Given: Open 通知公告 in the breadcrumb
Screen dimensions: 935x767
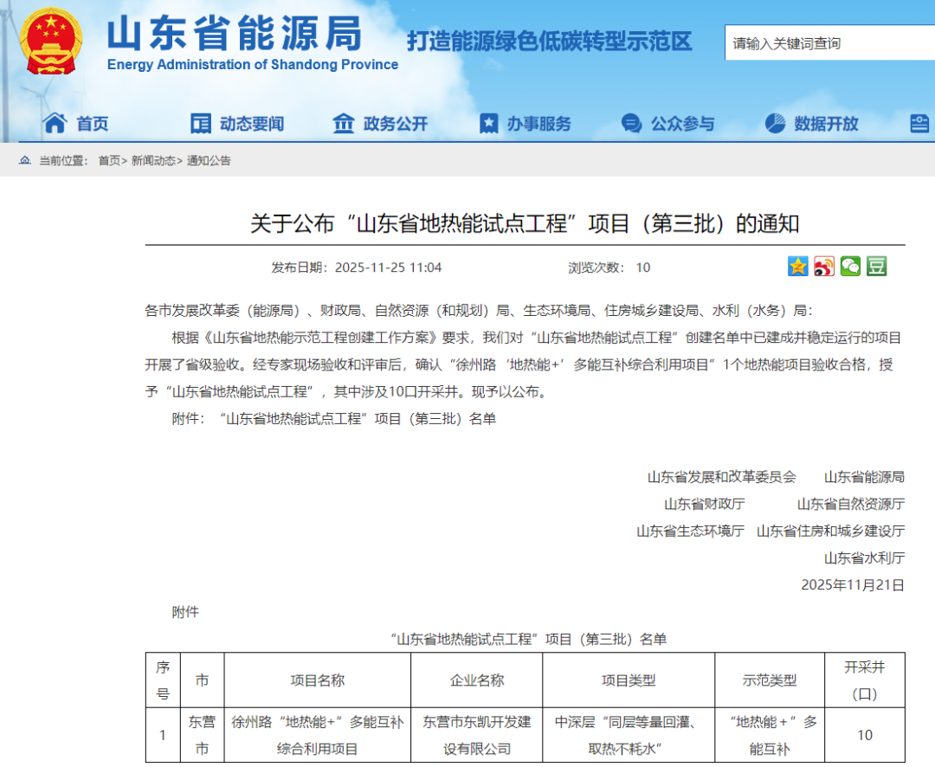Looking at the screenshot, I should coord(209,161).
